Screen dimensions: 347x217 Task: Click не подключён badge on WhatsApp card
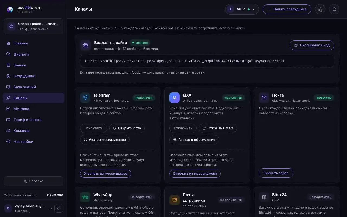(x=142, y=197)
